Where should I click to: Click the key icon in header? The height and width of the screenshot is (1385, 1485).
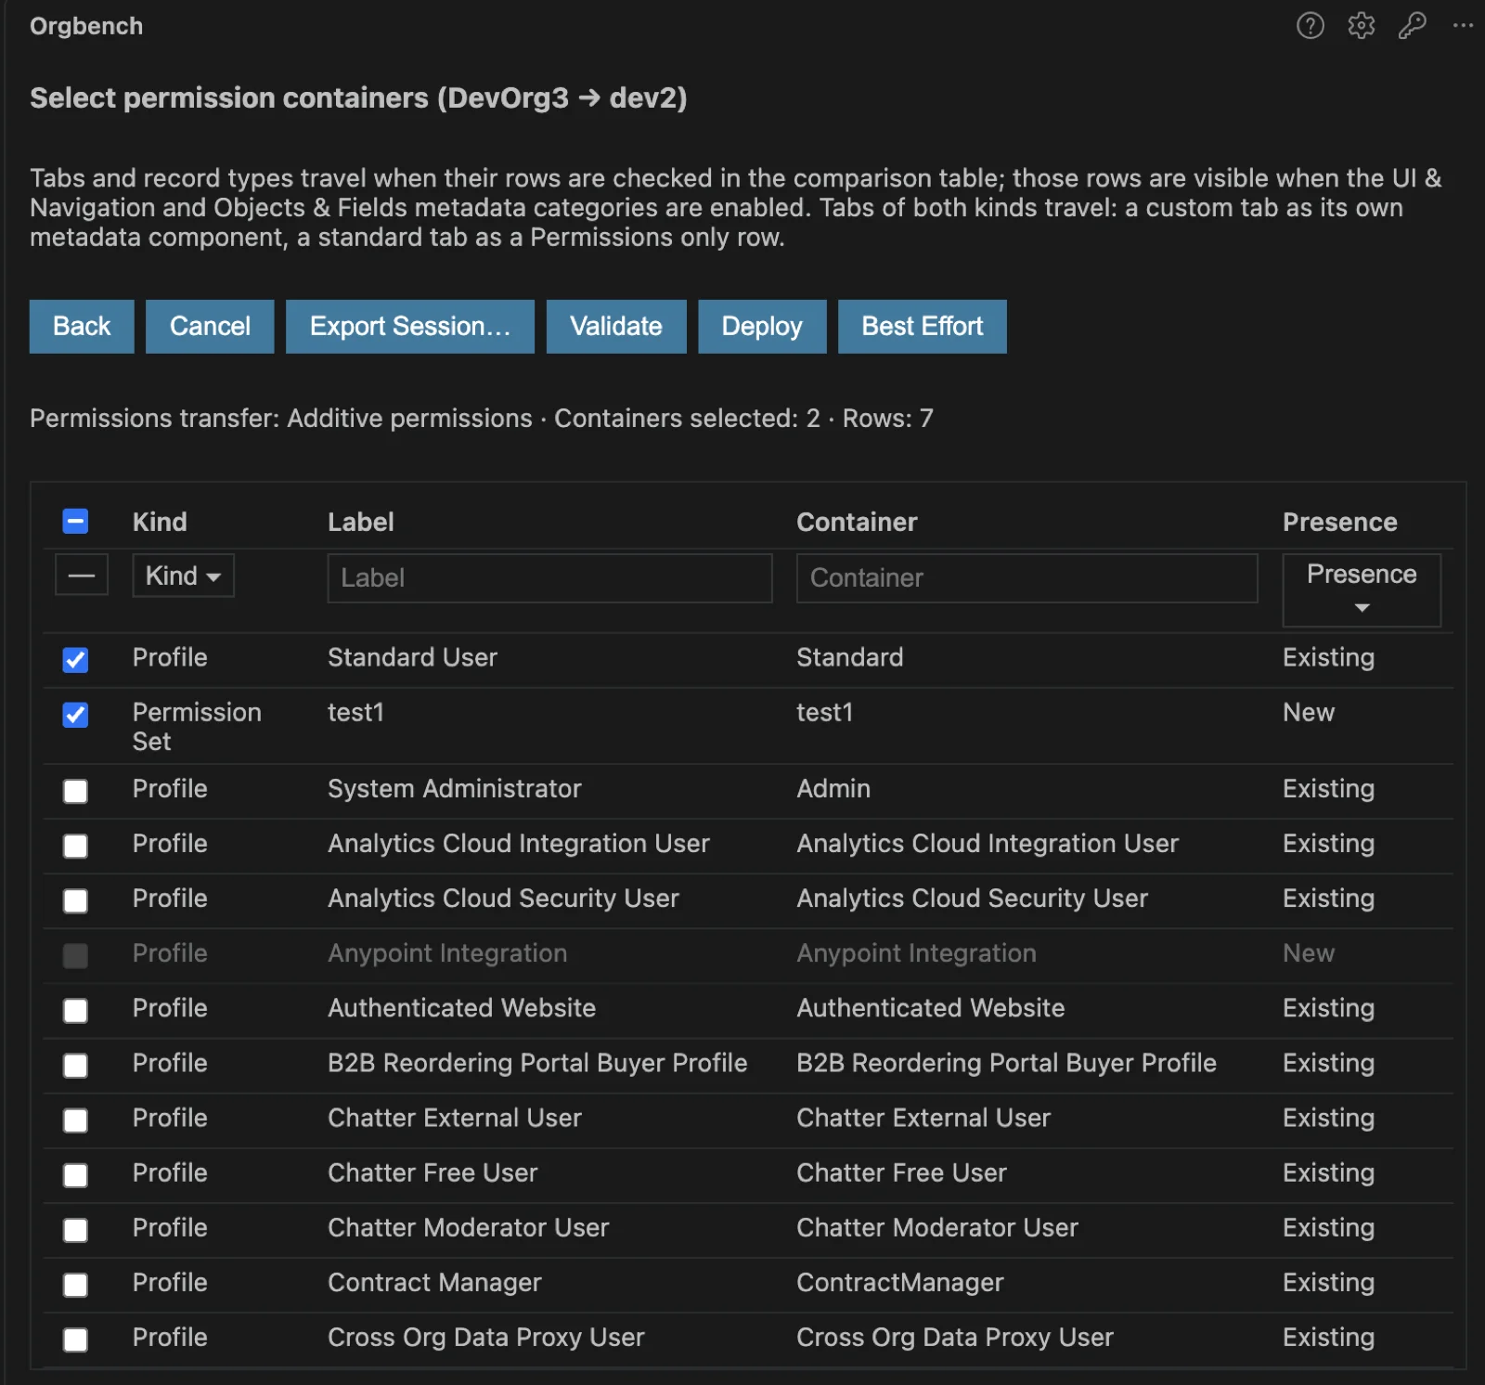pos(1412,26)
